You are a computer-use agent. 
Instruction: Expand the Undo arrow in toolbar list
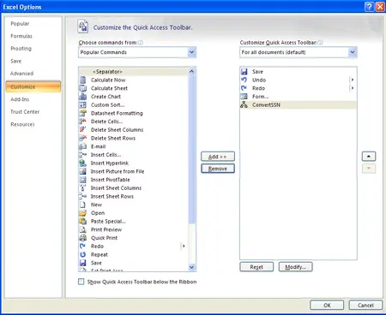click(x=353, y=80)
